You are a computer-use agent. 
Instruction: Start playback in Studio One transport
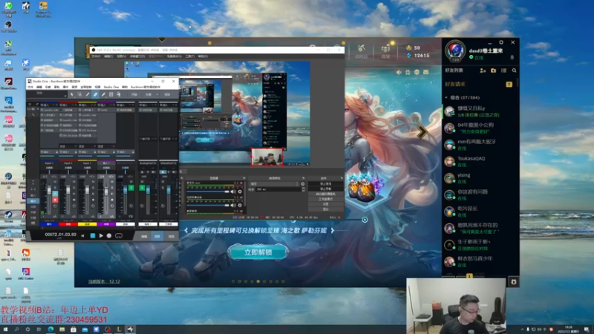101,235
